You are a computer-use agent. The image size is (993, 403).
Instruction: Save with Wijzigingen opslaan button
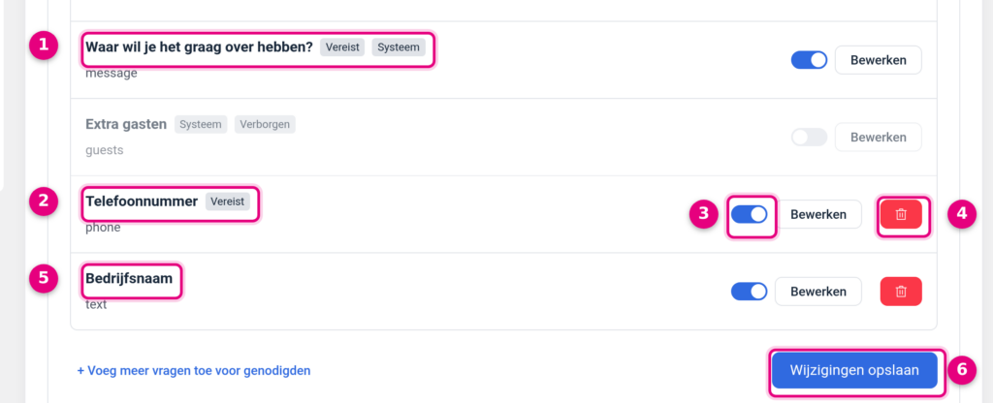coord(854,370)
